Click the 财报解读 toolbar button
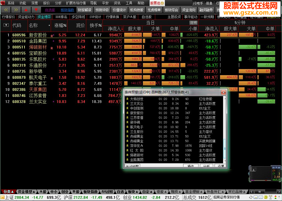 click(84, 10)
